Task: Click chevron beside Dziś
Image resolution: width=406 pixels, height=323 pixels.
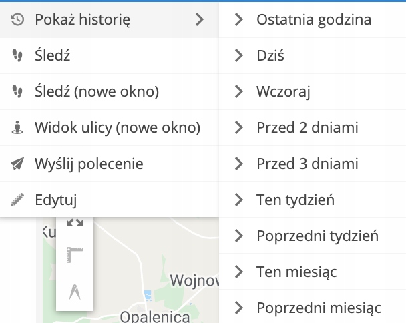Action: (x=239, y=55)
